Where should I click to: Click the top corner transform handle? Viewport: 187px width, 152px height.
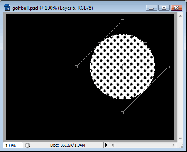tap(122, 21)
